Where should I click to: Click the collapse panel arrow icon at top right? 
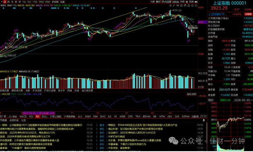[x=196, y=2]
